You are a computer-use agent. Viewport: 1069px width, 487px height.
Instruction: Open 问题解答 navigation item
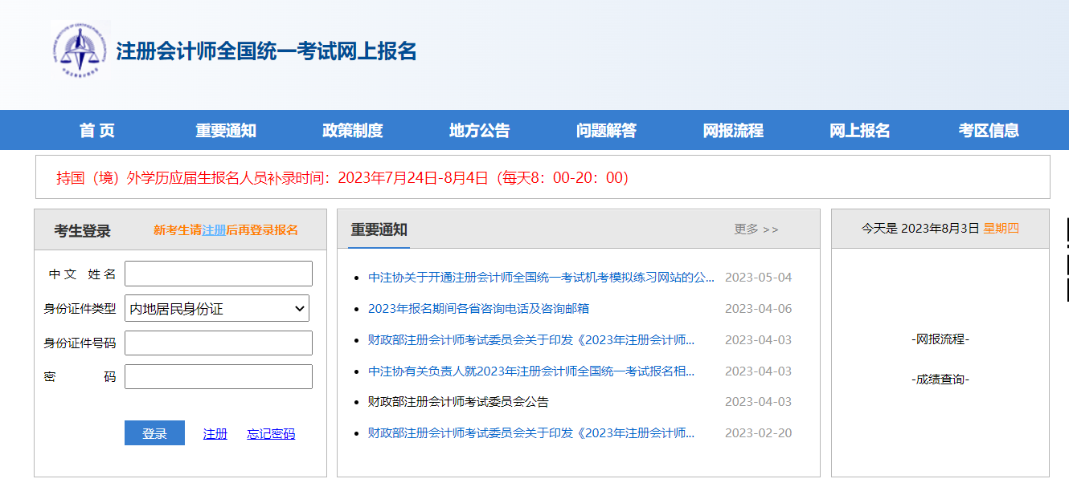click(x=606, y=131)
